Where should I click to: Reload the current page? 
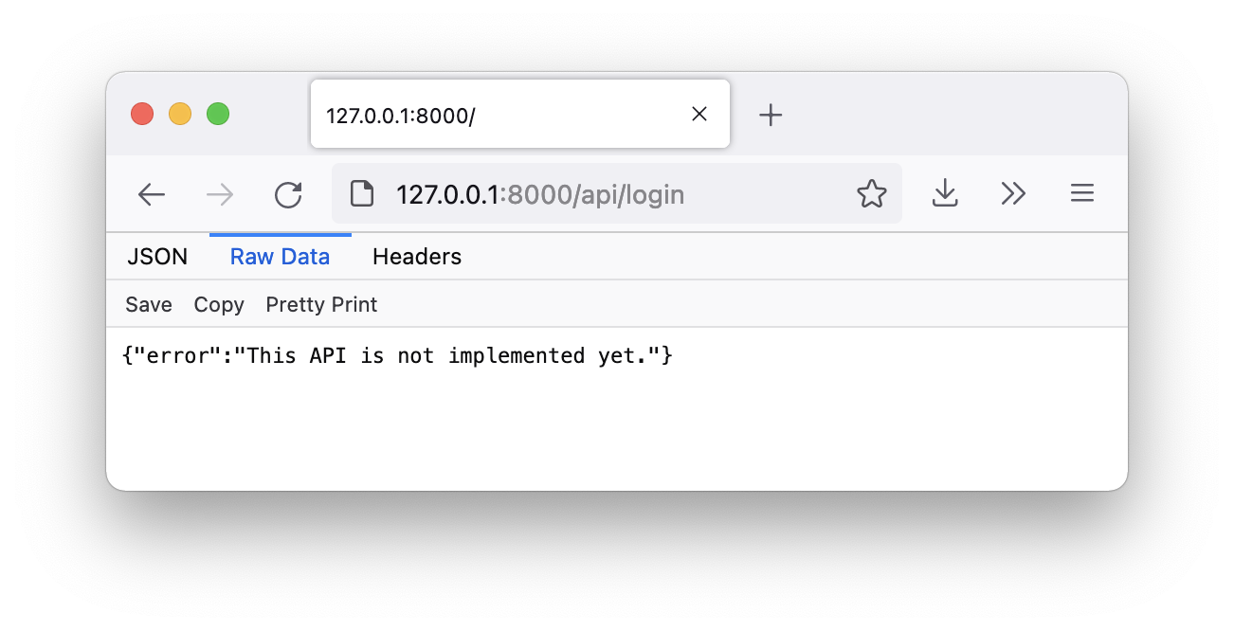point(288,194)
